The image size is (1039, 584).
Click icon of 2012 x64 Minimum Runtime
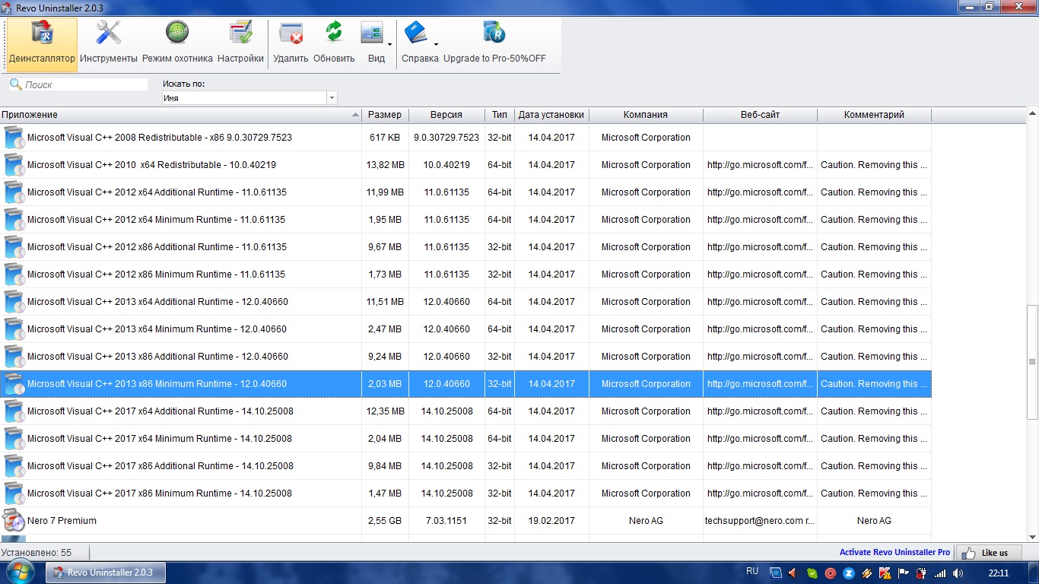tap(14, 220)
